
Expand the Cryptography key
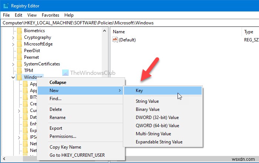[13, 38]
